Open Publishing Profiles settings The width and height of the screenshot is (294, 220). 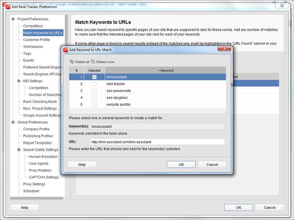pyautogui.click(x=38, y=136)
